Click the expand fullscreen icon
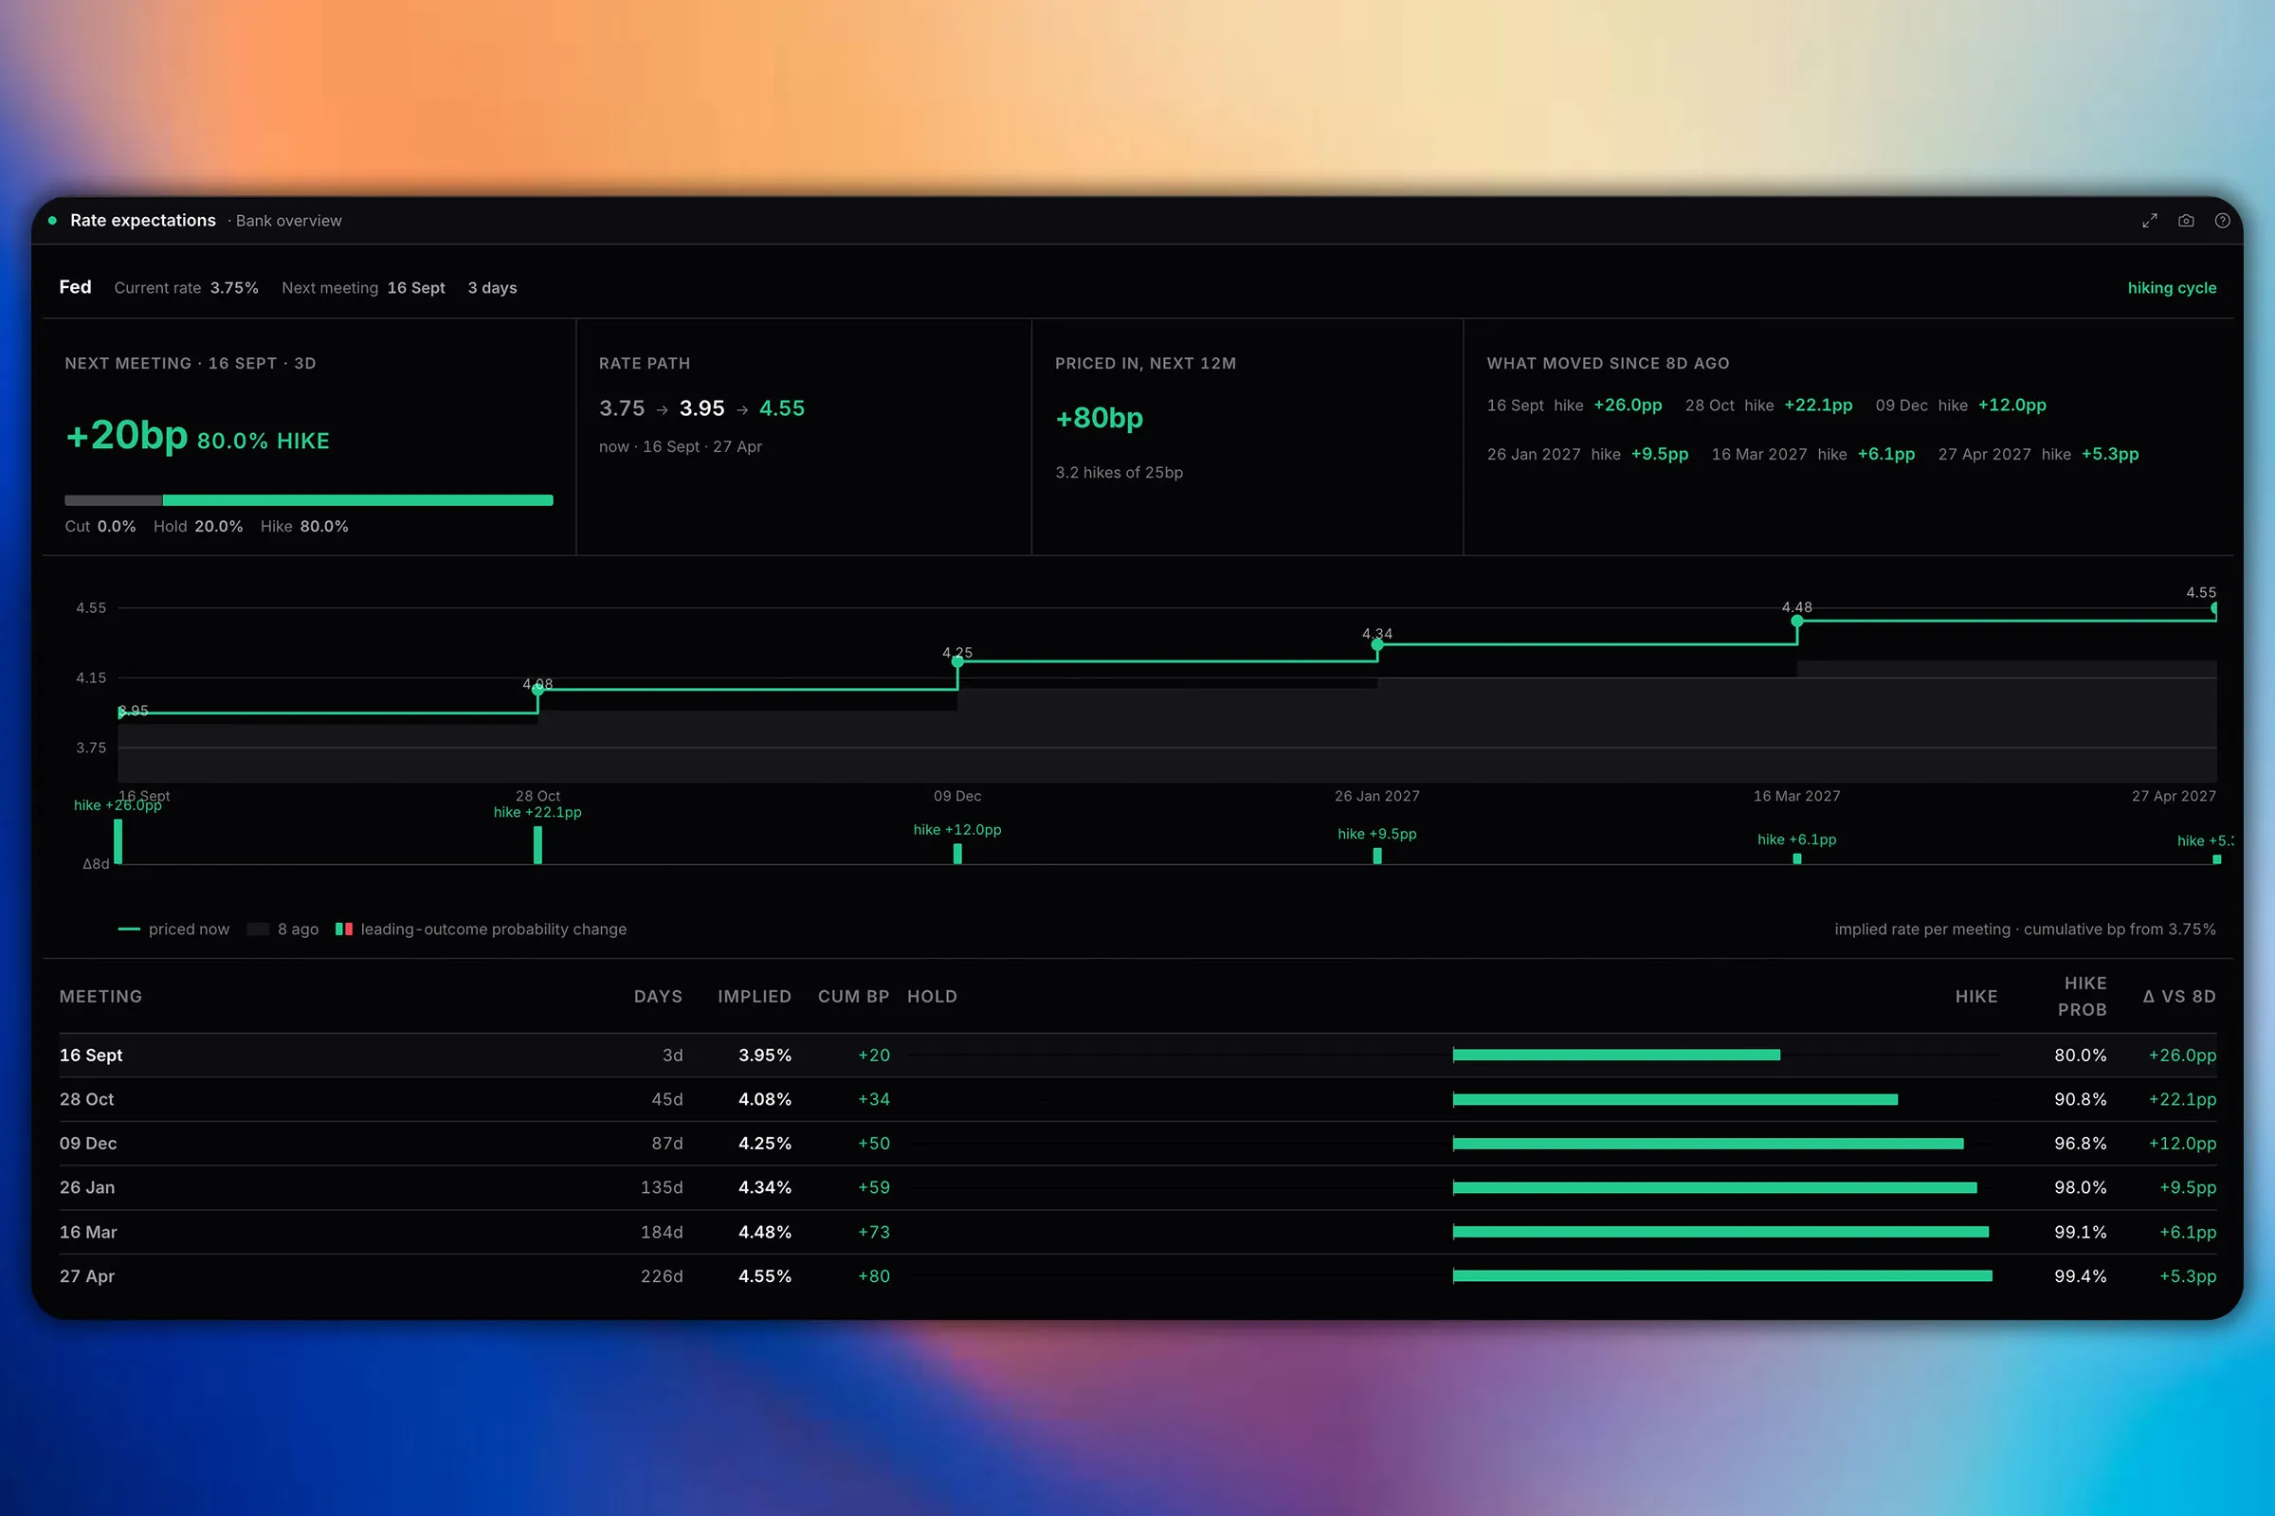This screenshot has width=2275, height=1516. point(2149,221)
